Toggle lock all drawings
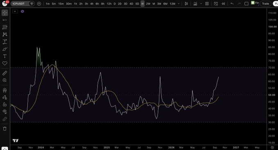Screen dimensions: 278x150 point(5,105)
